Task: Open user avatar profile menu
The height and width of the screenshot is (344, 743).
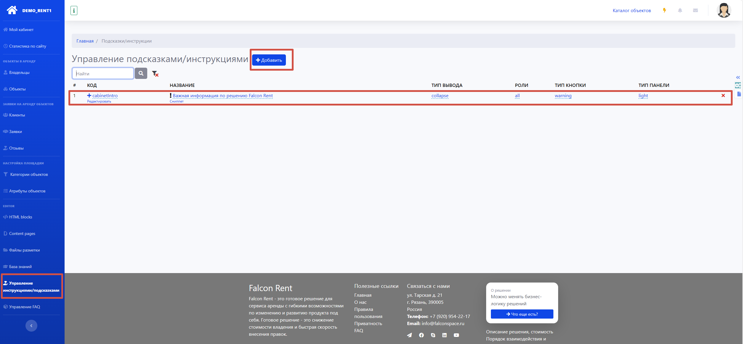Action: pos(724,10)
